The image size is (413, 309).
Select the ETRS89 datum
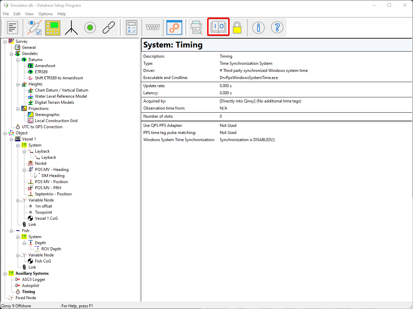[x=41, y=72]
